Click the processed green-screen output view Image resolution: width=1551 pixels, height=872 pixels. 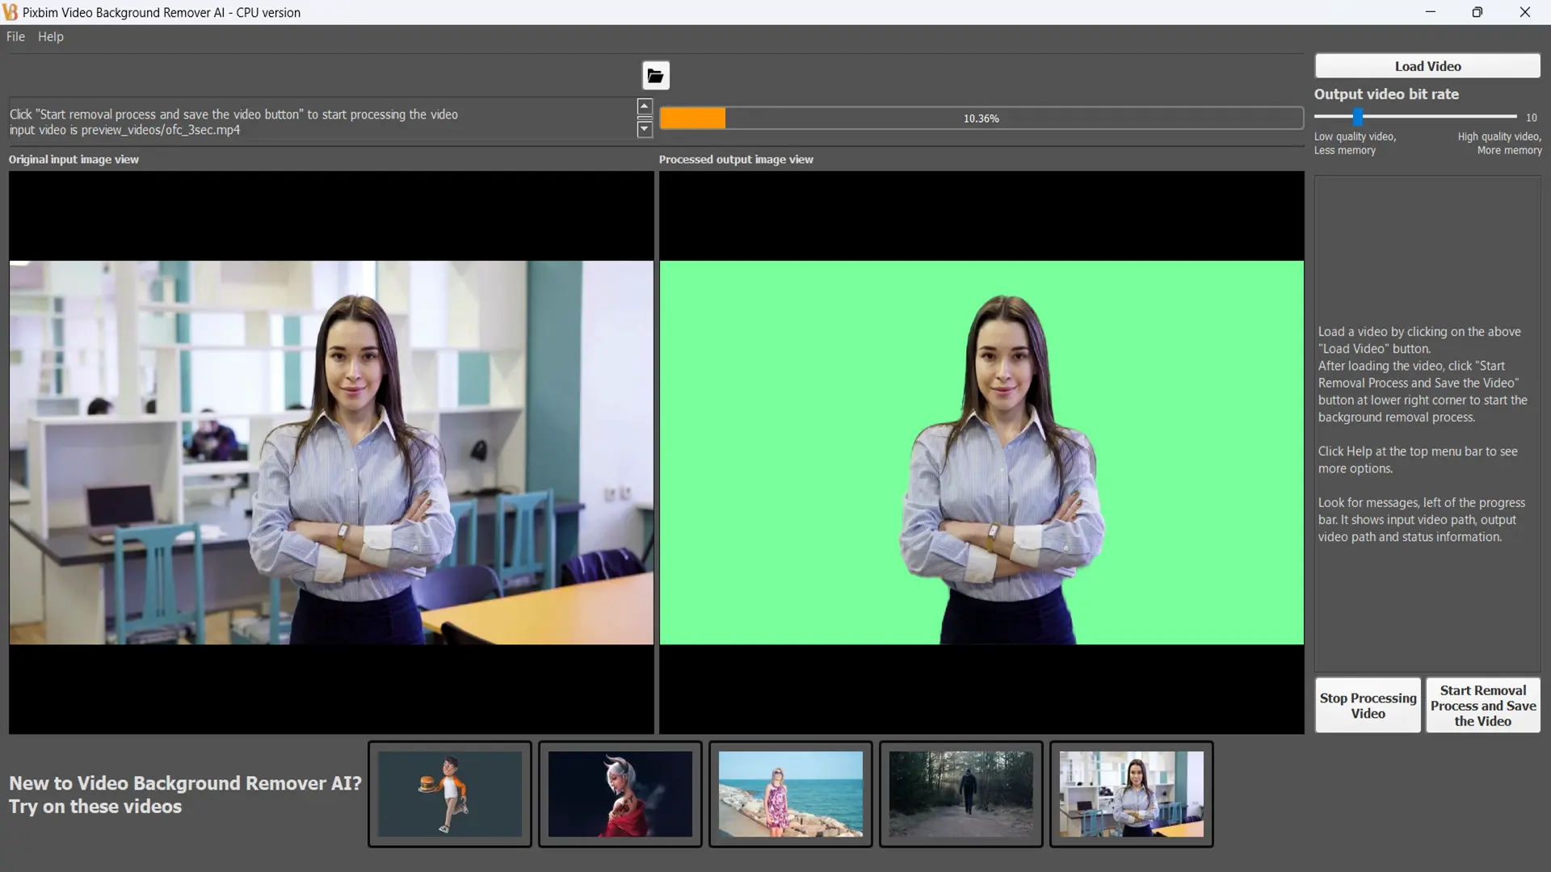[981, 452]
